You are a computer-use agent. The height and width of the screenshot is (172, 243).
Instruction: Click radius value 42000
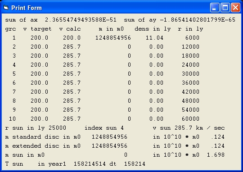(x=190, y=92)
